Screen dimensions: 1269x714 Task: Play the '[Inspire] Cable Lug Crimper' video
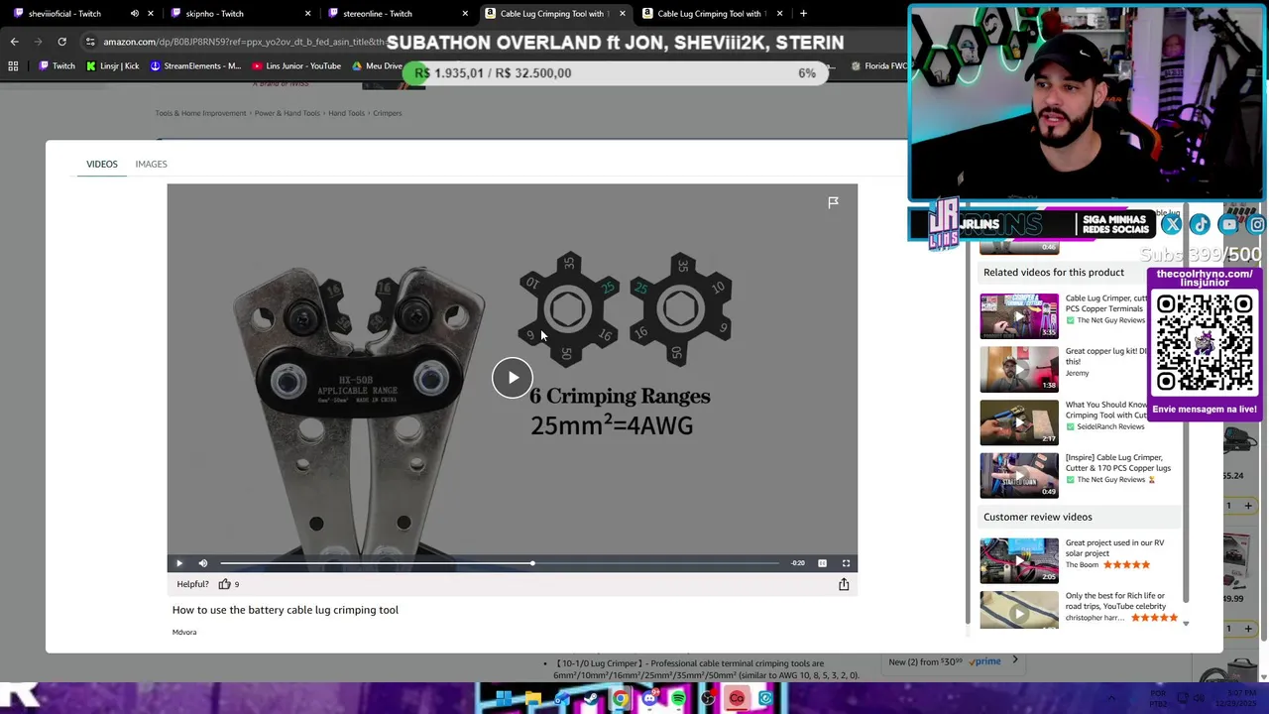(x=1019, y=475)
